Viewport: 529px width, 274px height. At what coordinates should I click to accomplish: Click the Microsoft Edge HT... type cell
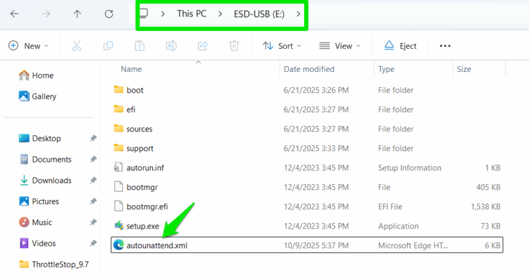[x=413, y=246]
